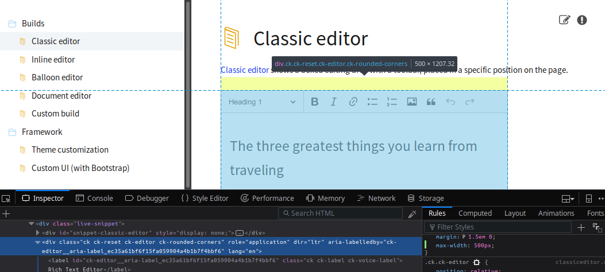The image size is (605, 272).
Task: Click the Search HTML field
Action: 341,213
